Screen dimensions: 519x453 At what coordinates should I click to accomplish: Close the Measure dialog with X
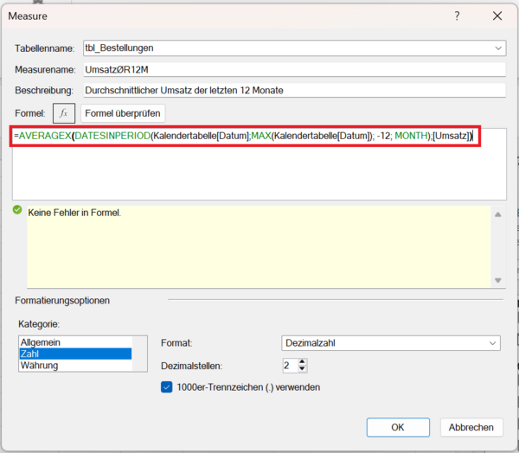click(497, 16)
